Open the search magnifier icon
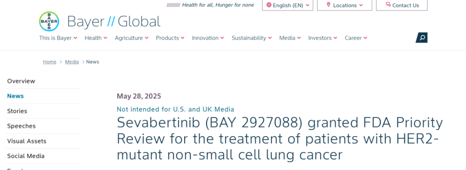 [x=422, y=38]
